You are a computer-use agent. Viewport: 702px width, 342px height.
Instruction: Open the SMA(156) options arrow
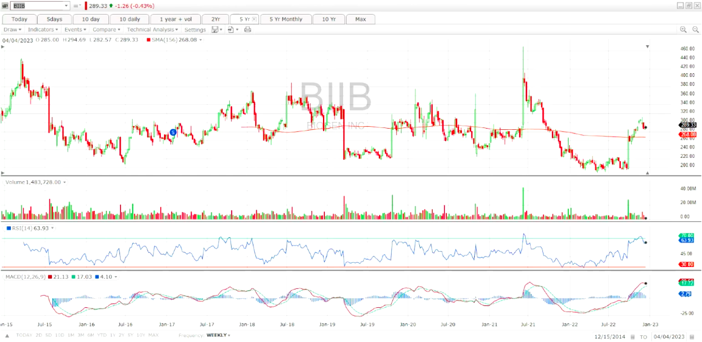tap(200, 40)
